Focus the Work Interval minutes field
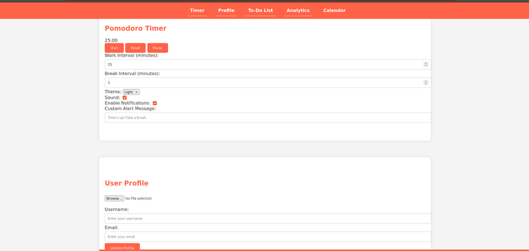This screenshot has height=251, width=529. [268, 64]
